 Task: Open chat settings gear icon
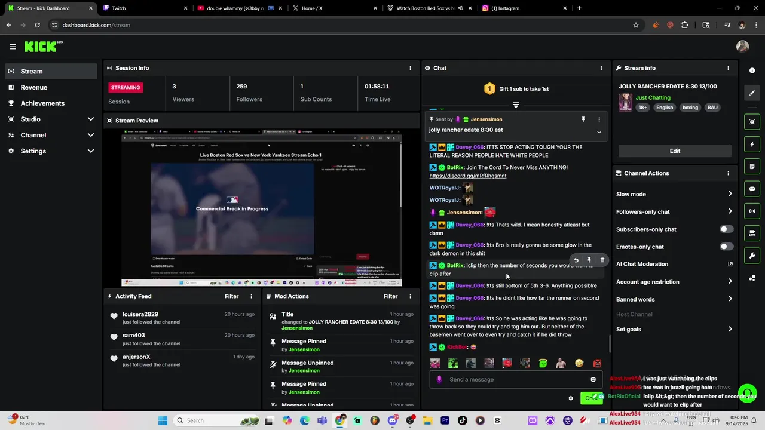tap(571, 398)
